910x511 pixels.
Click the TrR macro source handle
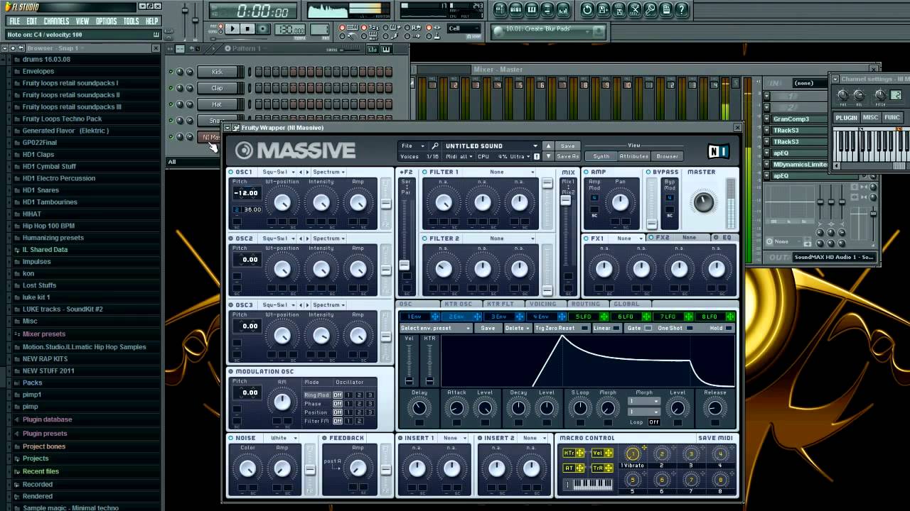pyautogui.click(x=609, y=468)
